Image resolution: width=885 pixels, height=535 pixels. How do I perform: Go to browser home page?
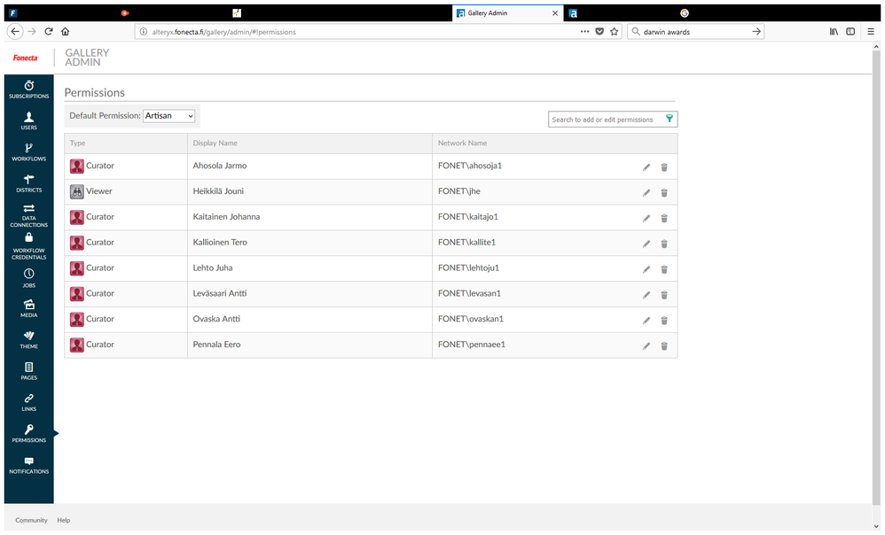[66, 32]
